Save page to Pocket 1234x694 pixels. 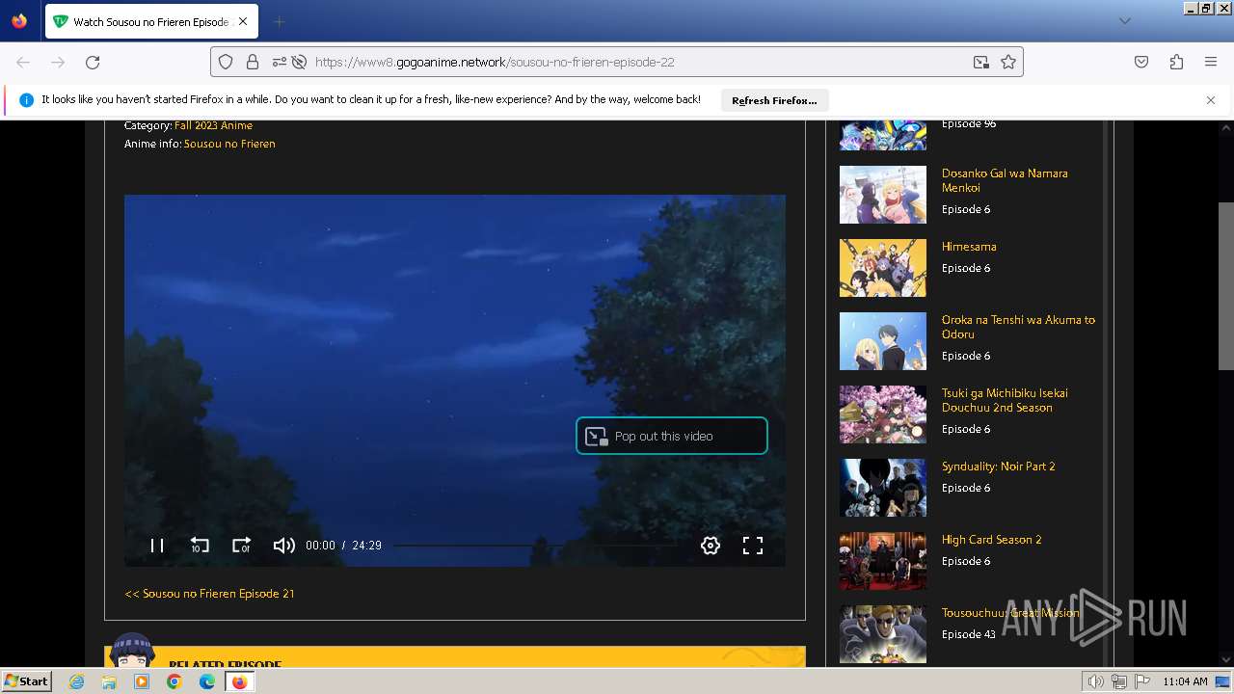pyautogui.click(x=1141, y=62)
